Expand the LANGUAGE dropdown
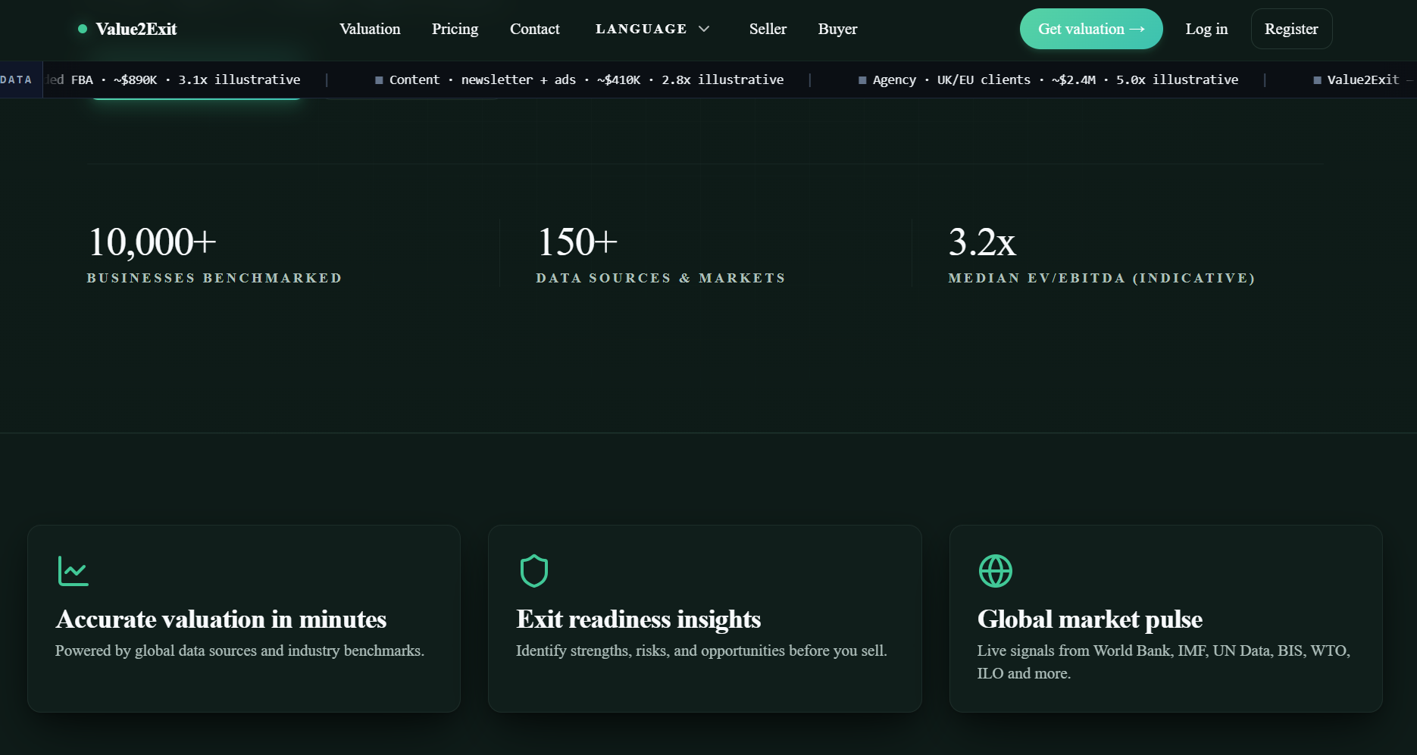 coord(652,29)
